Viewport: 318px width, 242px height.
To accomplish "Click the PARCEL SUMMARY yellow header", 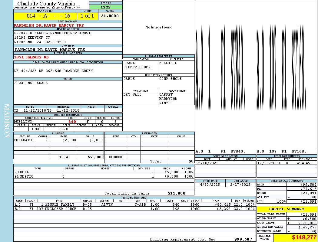I will click(287, 209).
